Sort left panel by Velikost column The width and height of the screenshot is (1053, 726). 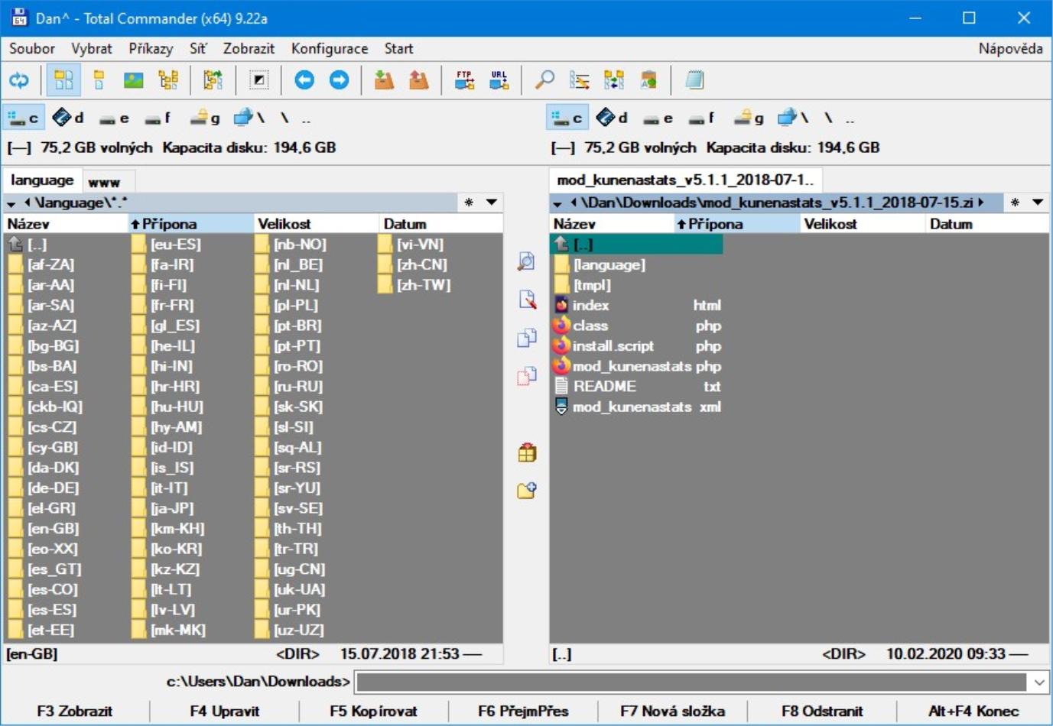click(x=316, y=224)
